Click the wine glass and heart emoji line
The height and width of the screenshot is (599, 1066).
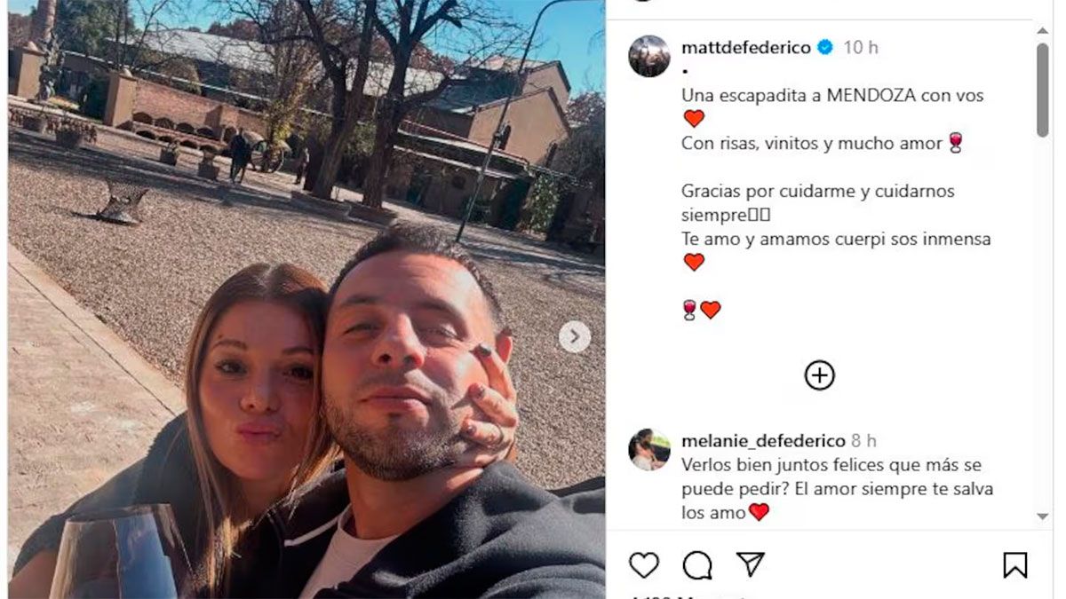701,310
